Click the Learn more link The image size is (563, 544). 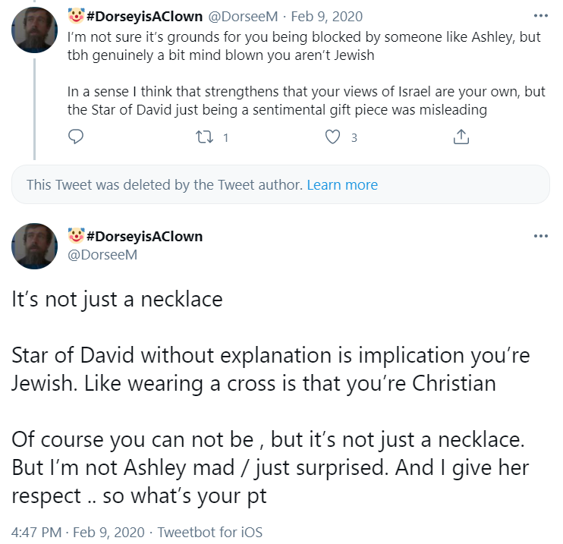342,185
